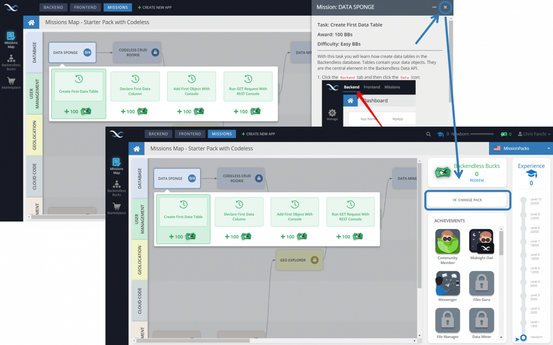The width and height of the screenshot is (553, 345).
Task: Click Level 10 marker on experience track
Action: pyautogui.click(x=523, y=200)
